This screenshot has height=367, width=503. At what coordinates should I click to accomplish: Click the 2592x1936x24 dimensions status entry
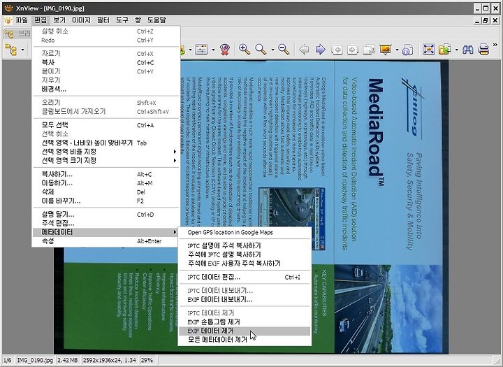109,360
